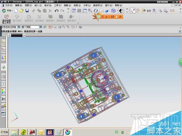This screenshot has width=182, height=136.
Task: Choose the Rotate view icon
Action: pyautogui.click(x=96, y=11)
